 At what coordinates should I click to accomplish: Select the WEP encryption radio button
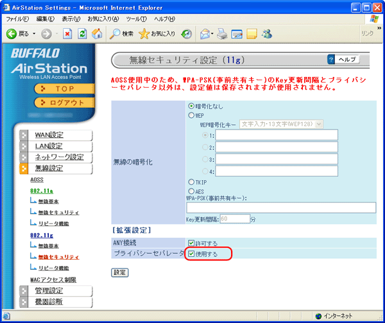pos(191,115)
